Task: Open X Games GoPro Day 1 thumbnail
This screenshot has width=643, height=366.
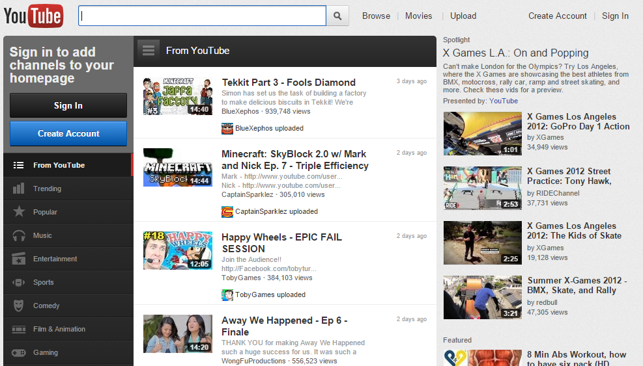Action: tap(483, 133)
